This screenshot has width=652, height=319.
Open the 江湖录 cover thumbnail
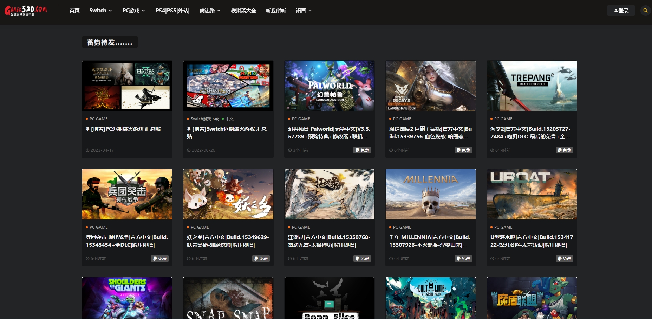pyautogui.click(x=330, y=194)
